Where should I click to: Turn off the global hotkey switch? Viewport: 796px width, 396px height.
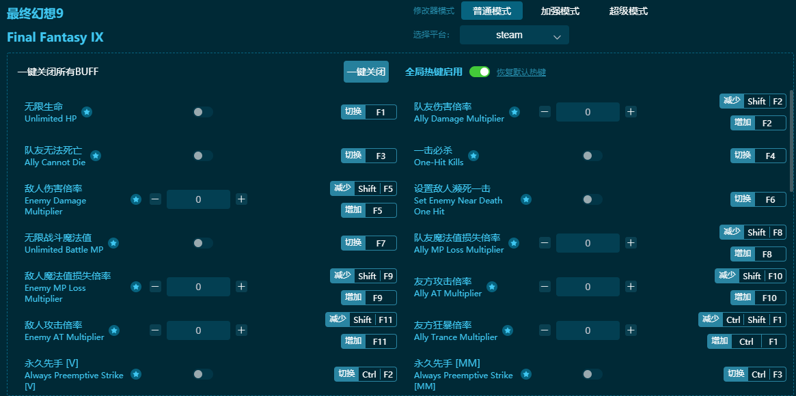tap(480, 72)
